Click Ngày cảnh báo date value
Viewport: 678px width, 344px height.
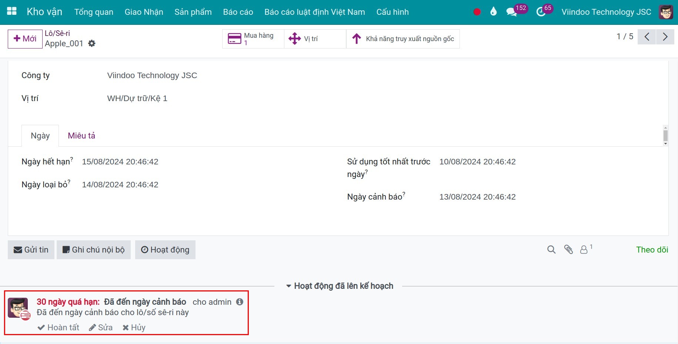477,197
